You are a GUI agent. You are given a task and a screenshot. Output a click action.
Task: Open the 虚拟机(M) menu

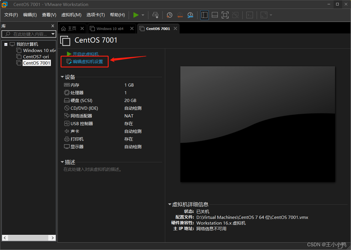click(x=71, y=15)
